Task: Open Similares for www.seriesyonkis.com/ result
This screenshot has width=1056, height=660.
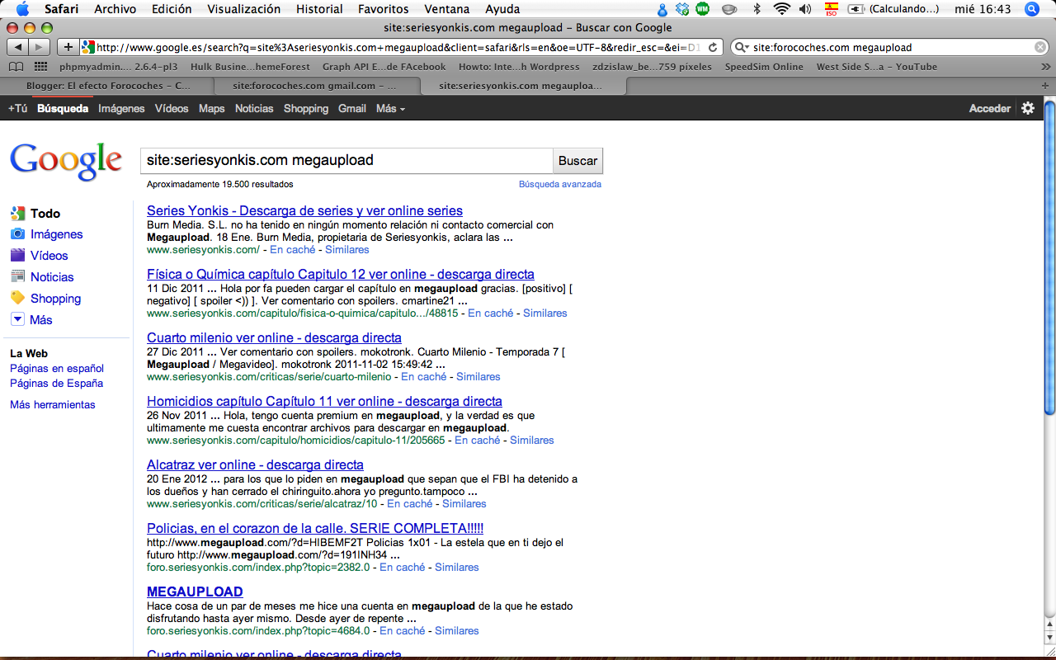Action: 347,250
